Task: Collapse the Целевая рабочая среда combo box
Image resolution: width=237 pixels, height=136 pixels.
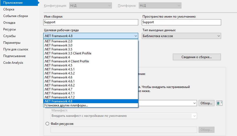Action: [x=91, y=36]
